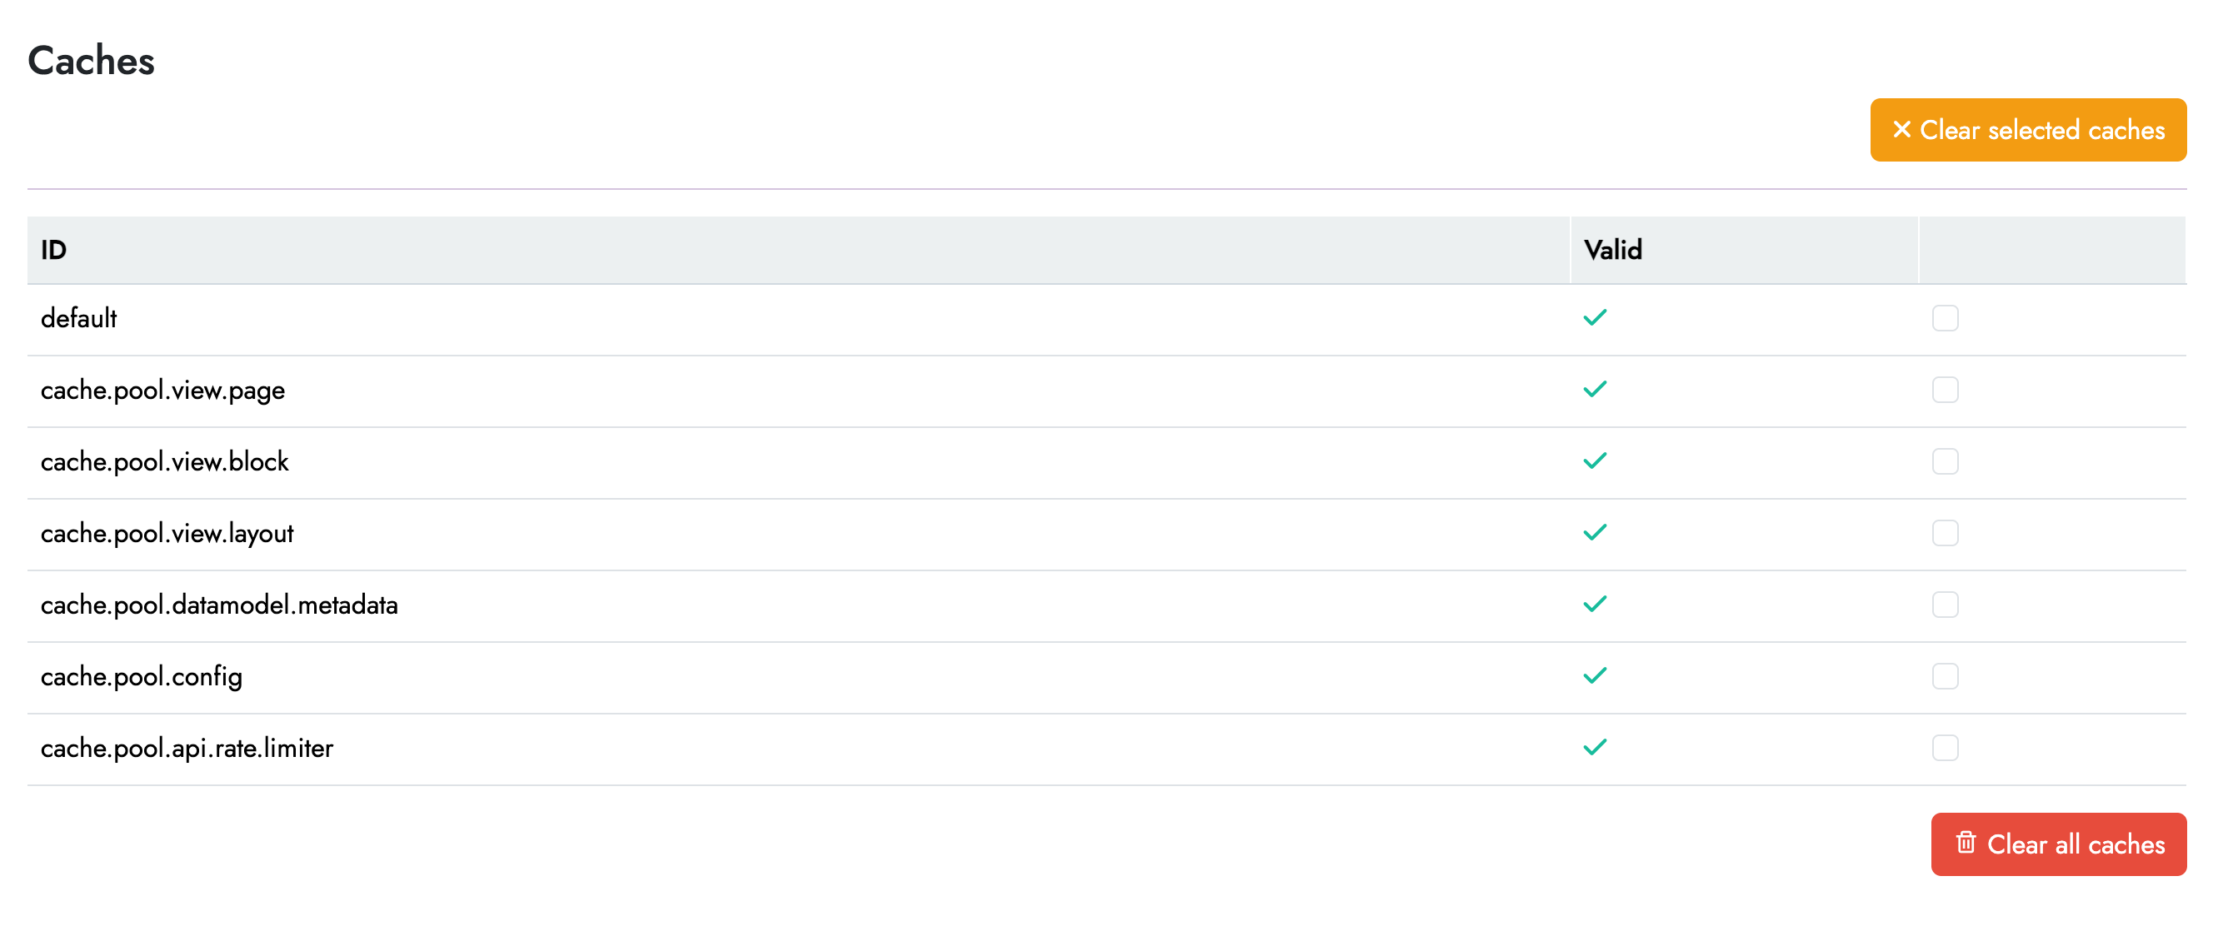2223x931 pixels.
Task: Click the valid checkmark for cache.pool.config
Action: pos(1595,675)
